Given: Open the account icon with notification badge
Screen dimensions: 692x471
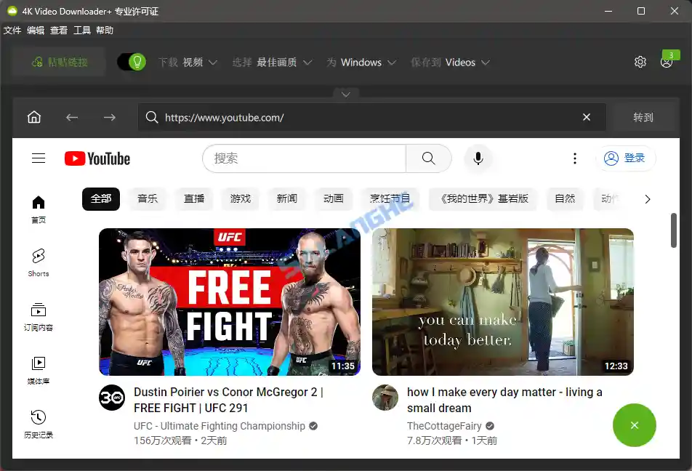Looking at the screenshot, I should pos(667,62).
